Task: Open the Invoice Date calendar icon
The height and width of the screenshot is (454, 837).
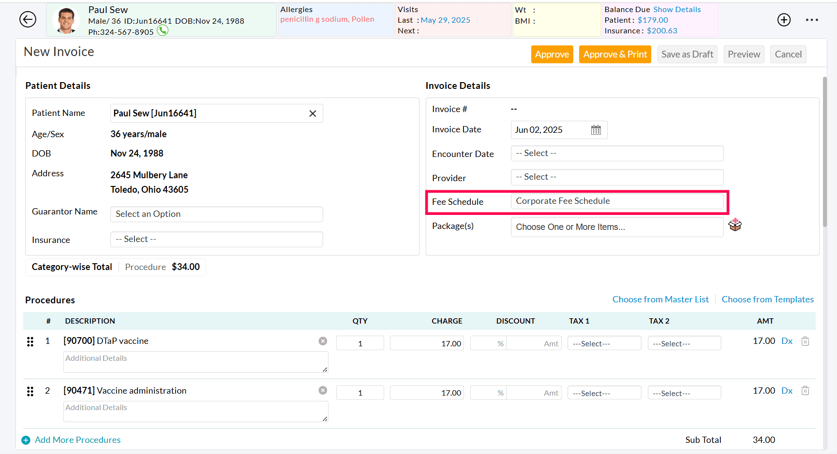Action: coord(597,129)
